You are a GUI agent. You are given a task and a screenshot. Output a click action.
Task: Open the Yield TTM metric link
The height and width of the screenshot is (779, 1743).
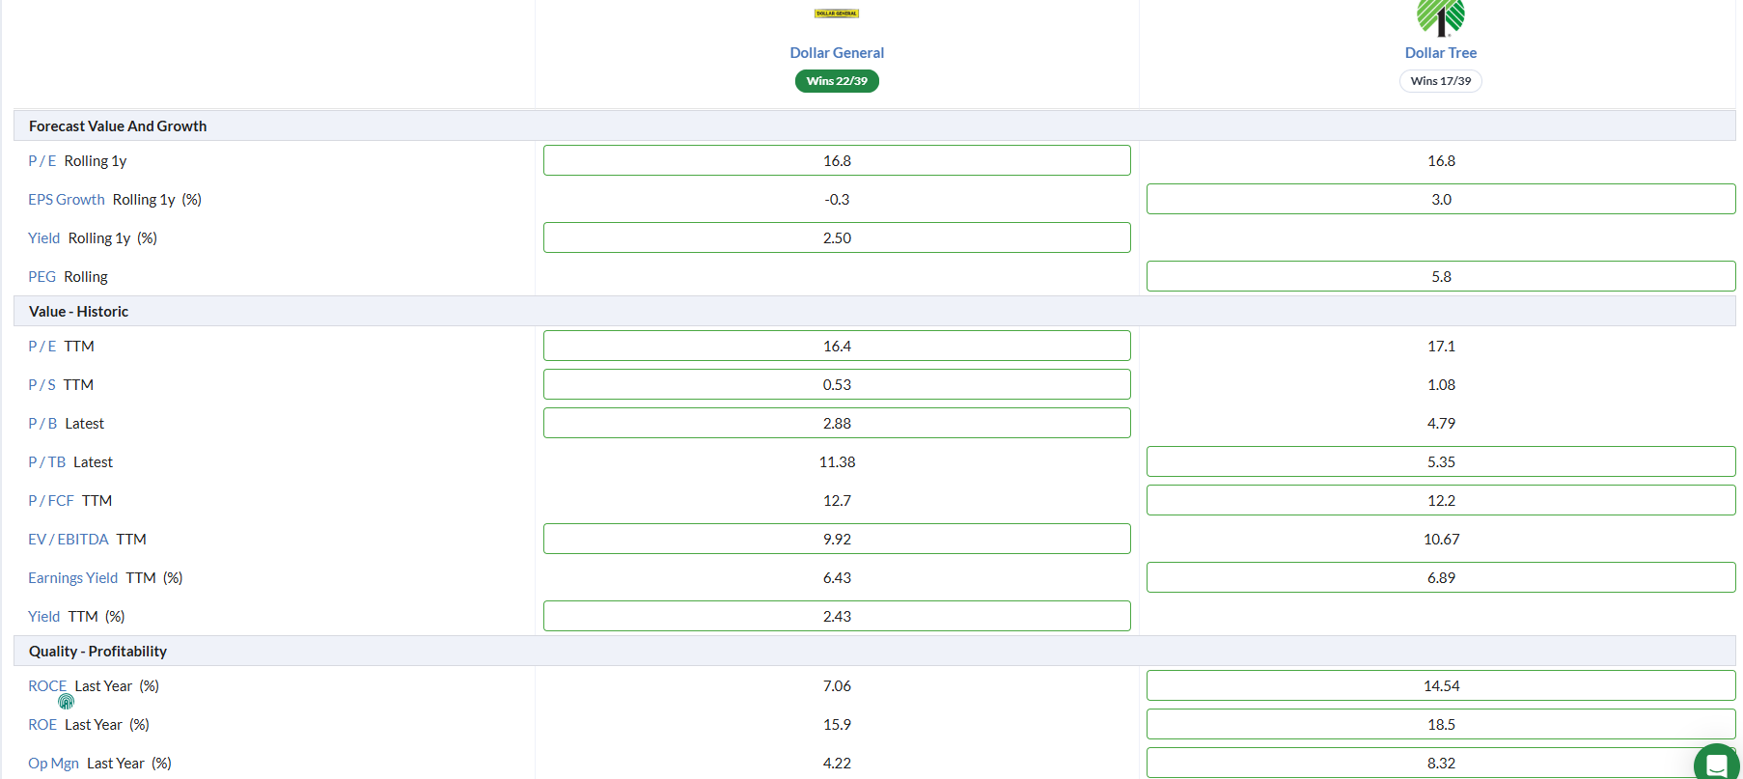click(44, 617)
